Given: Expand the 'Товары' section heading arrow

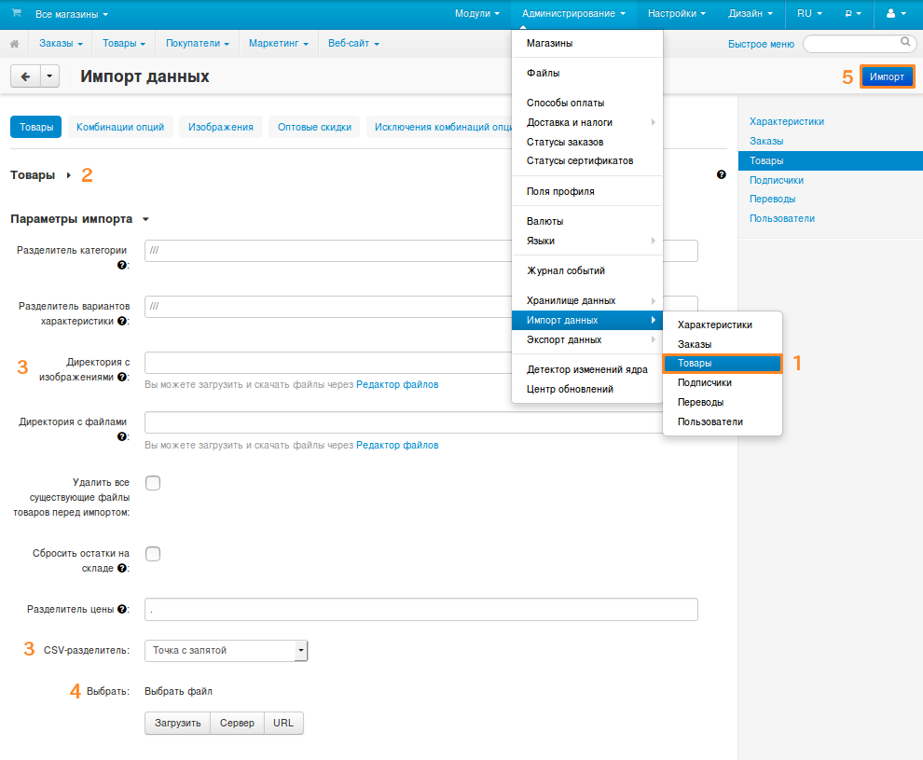Looking at the screenshot, I should 69,175.
